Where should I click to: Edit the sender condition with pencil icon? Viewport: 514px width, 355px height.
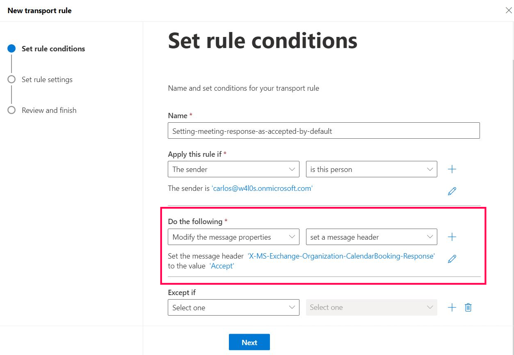452,191
